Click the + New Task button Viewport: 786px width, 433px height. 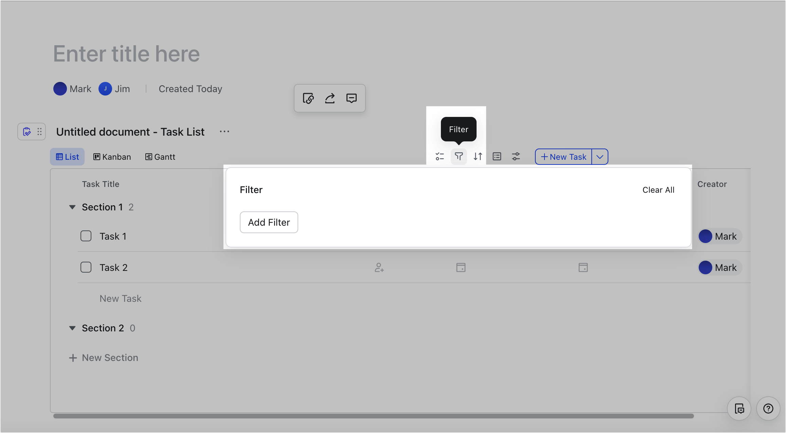(x=564, y=157)
